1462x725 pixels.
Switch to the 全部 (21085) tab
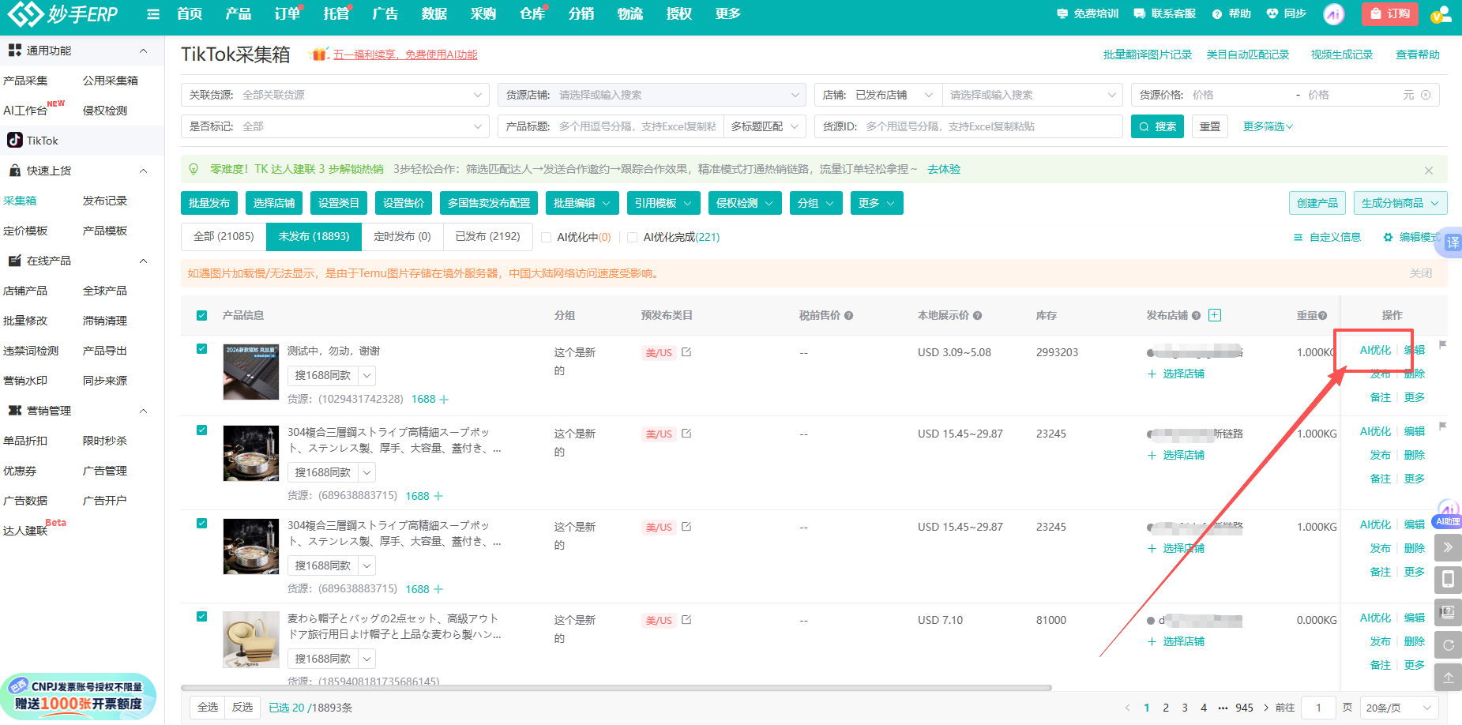pyautogui.click(x=224, y=236)
